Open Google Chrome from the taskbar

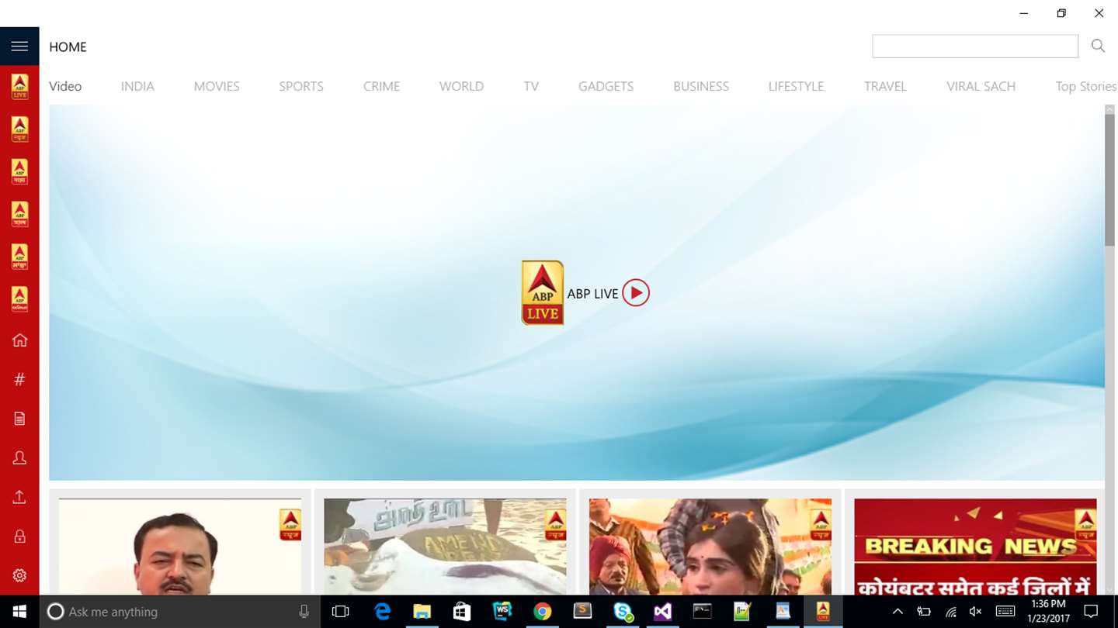[x=542, y=612]
